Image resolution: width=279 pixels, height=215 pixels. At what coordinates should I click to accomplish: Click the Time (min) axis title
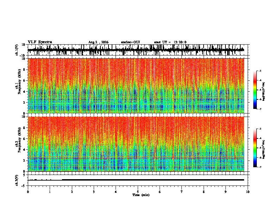point(141,195)
